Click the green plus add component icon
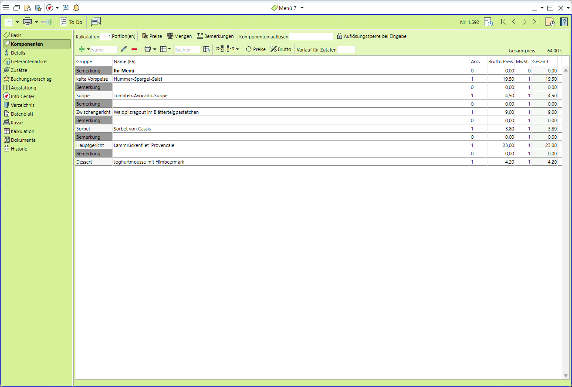Image resolution: width=572 pixels, height=387 pixels. pos(81,49)
